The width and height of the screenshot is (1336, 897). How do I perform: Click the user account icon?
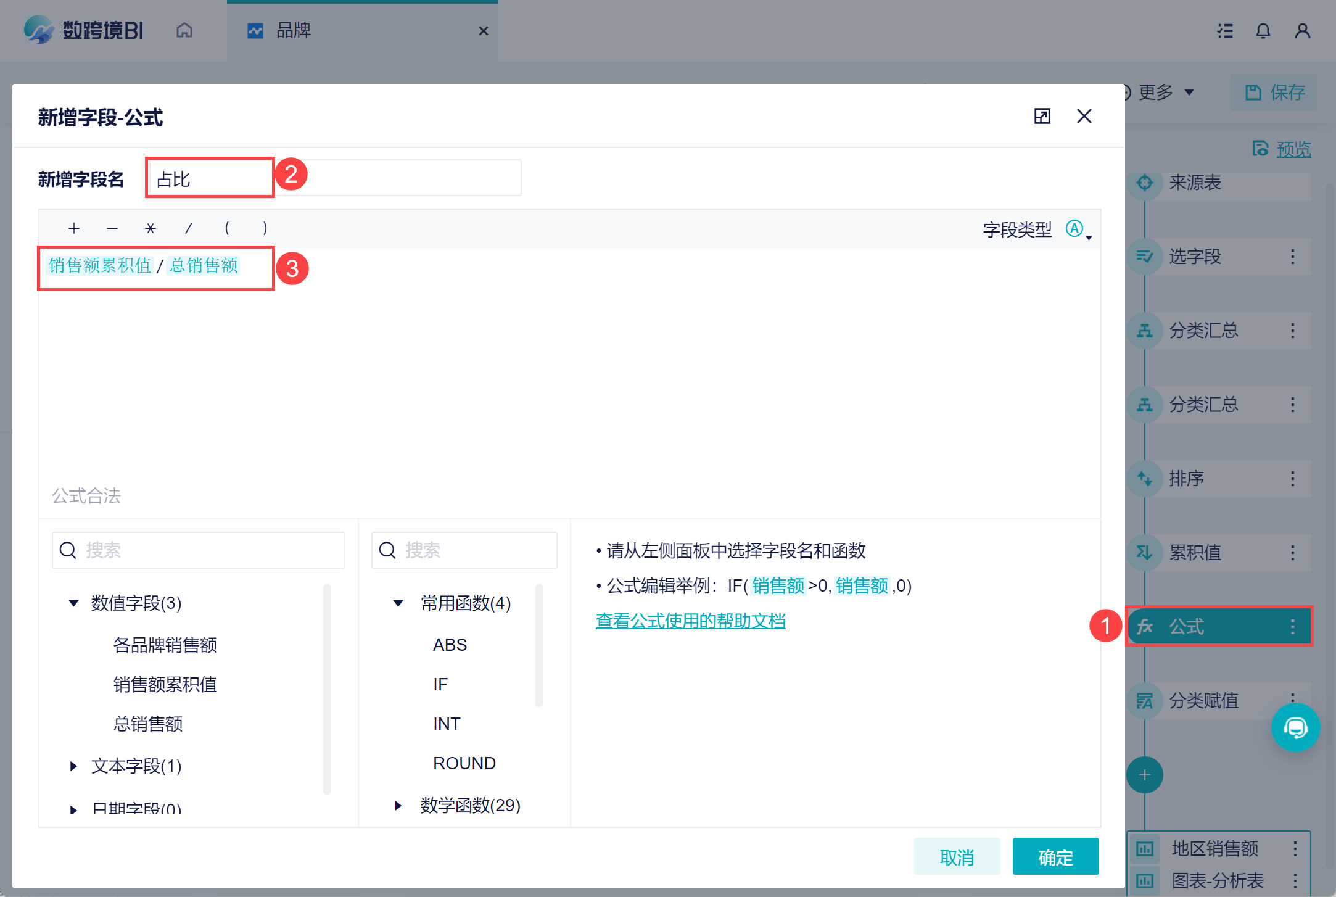[x=1302, y=31]
